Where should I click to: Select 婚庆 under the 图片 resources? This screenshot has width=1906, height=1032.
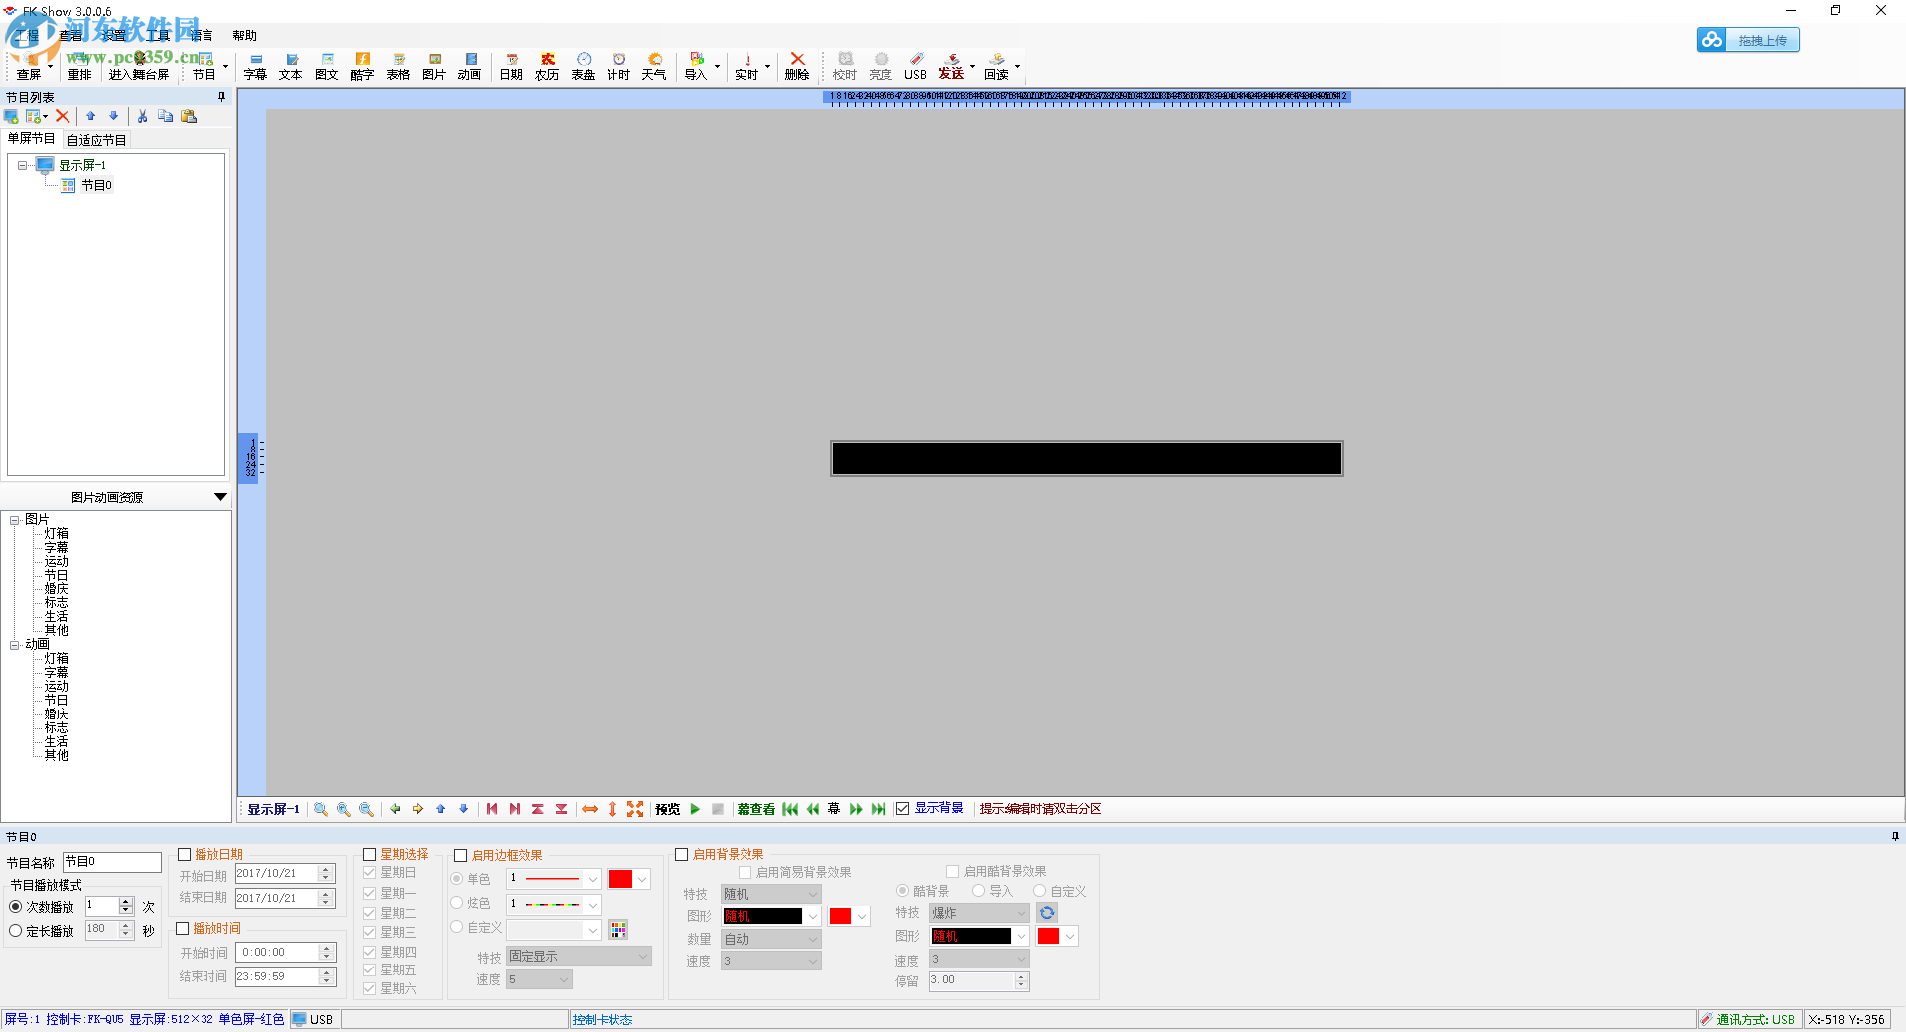coord(56,589)
